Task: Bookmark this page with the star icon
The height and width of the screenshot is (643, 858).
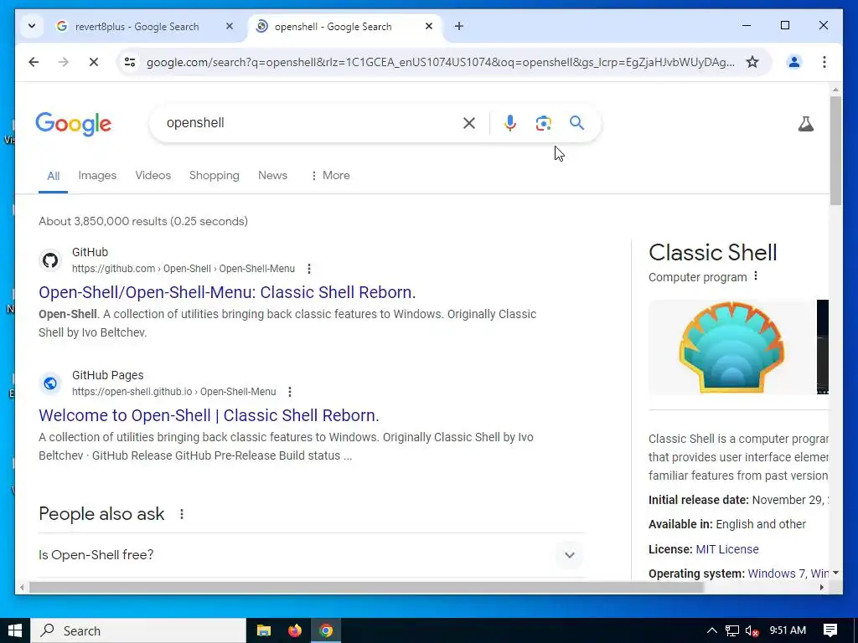Action: pos(752,62)
